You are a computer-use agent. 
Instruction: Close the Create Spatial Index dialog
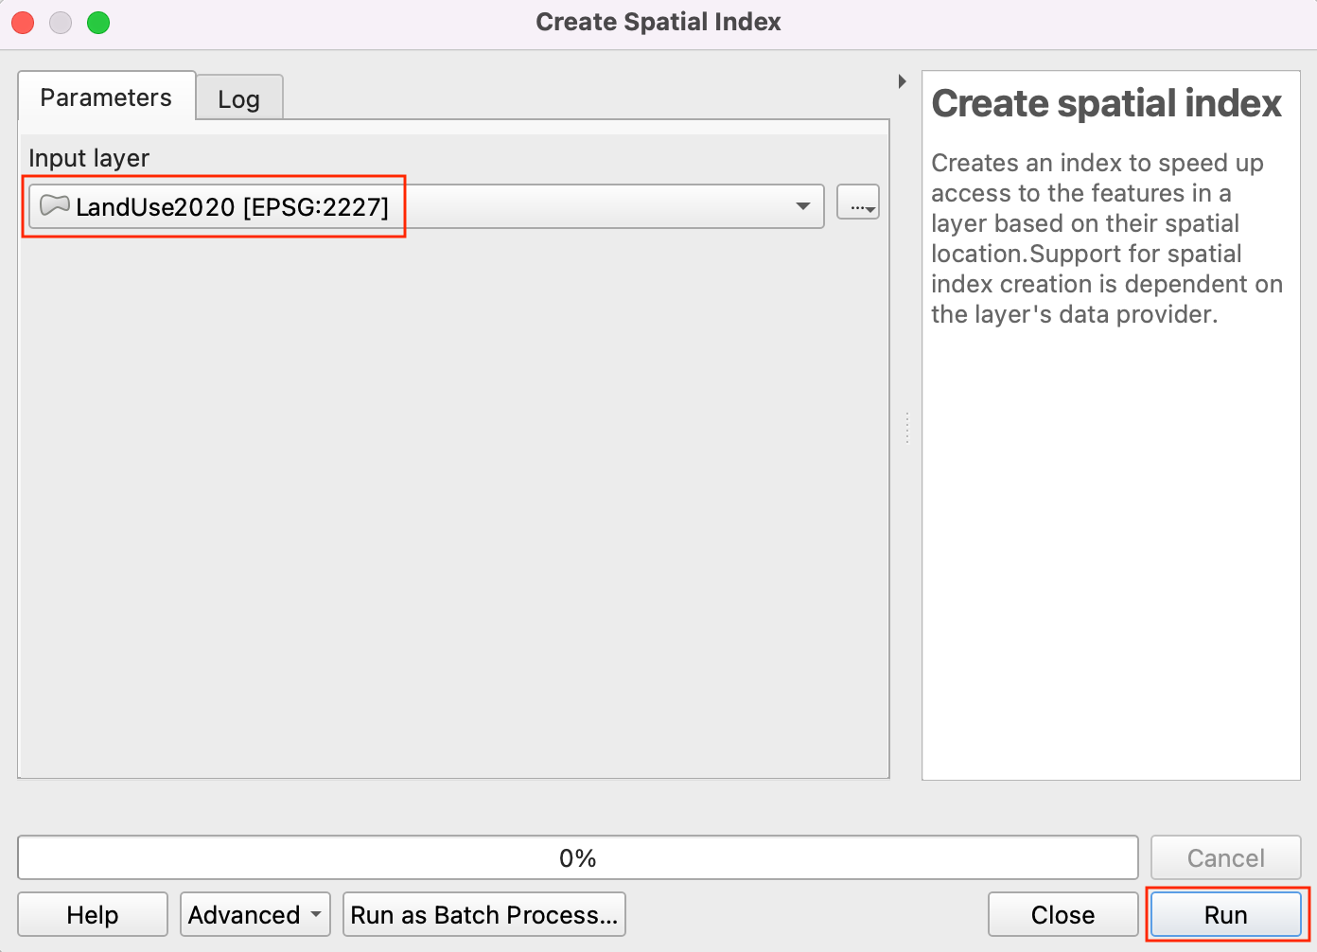click(x=1062, y=914)
